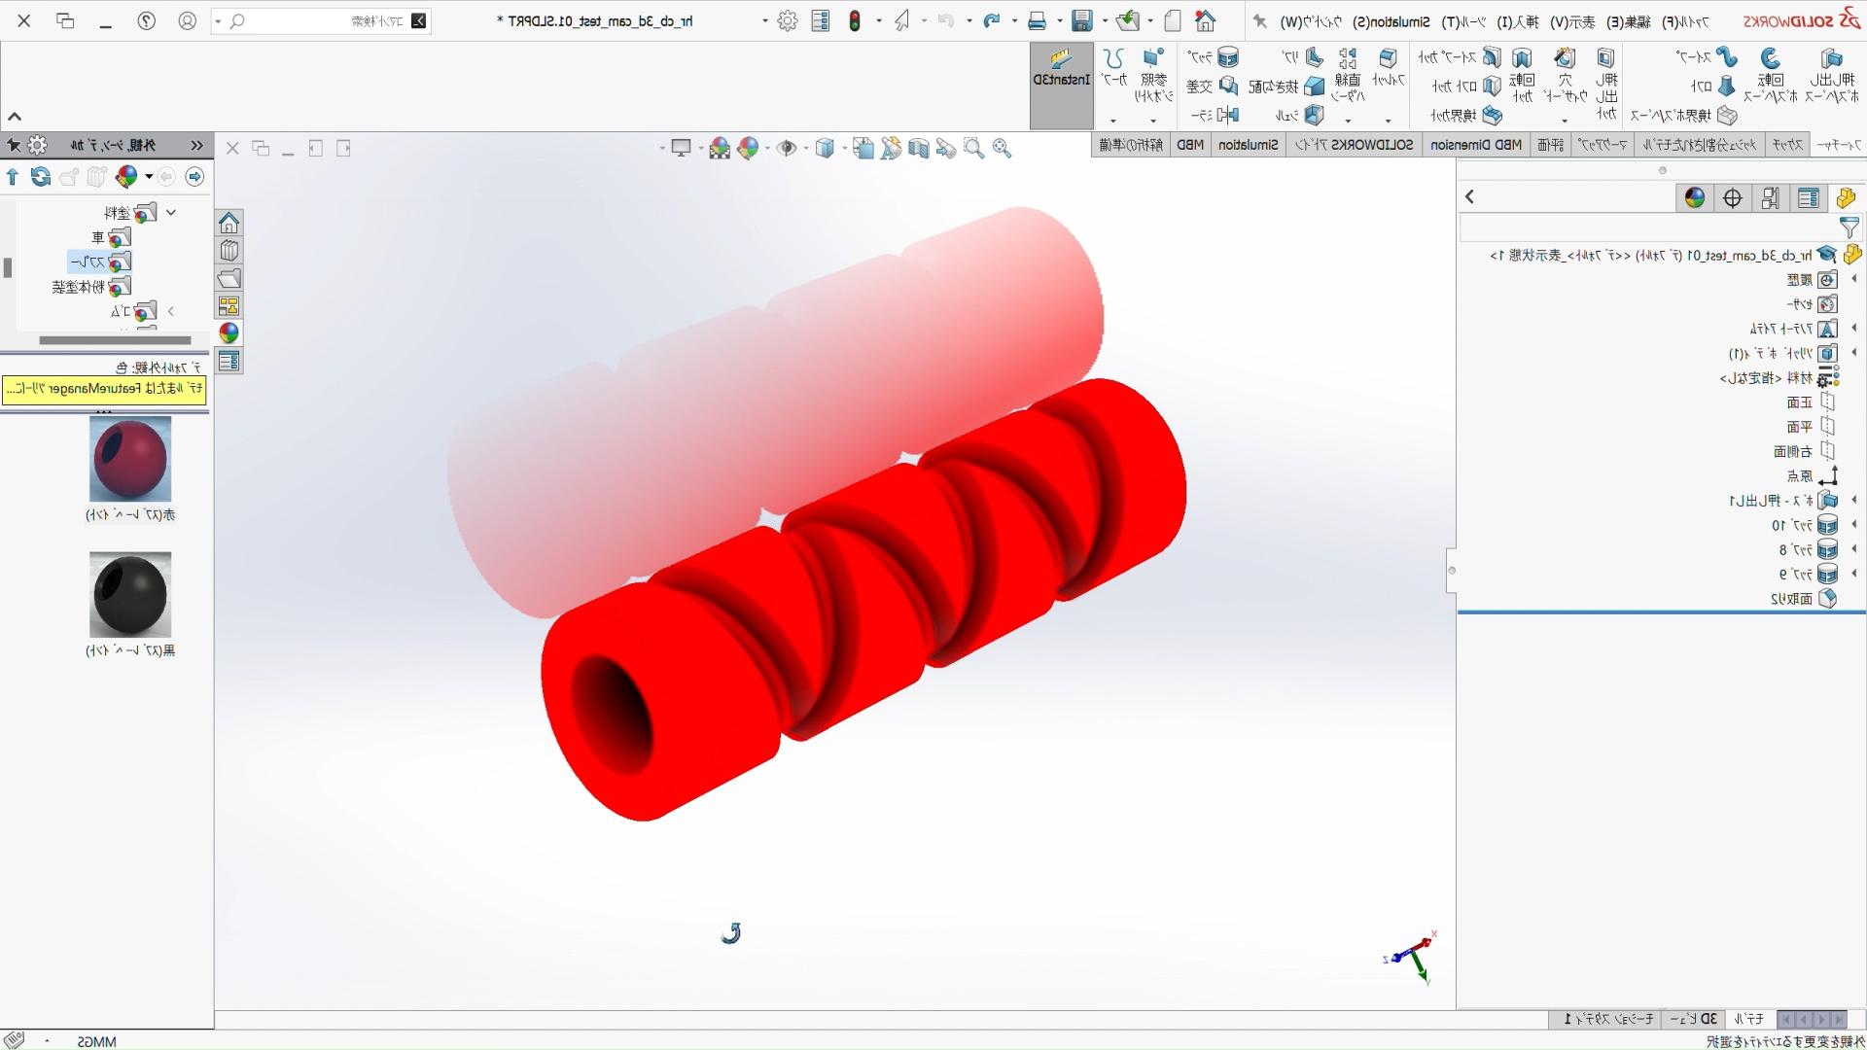The width and height of the screenshot is (1867, 1050).
Task: Select the Wrap tool in the ribbon
Action: pos(1213,57)
